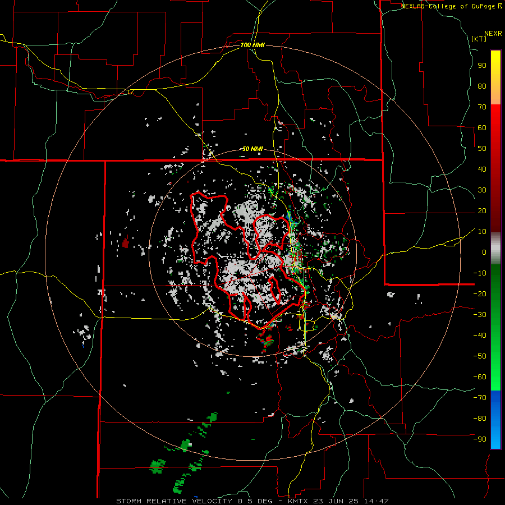This screenshot has width=505, height=505.
Task: Select the [KT] units label
Action: [479, 39]
